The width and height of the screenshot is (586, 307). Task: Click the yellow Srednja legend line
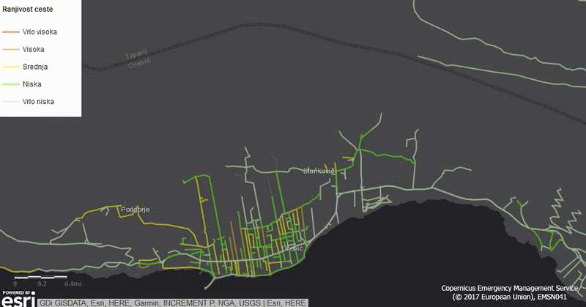(x=11, y=67)
